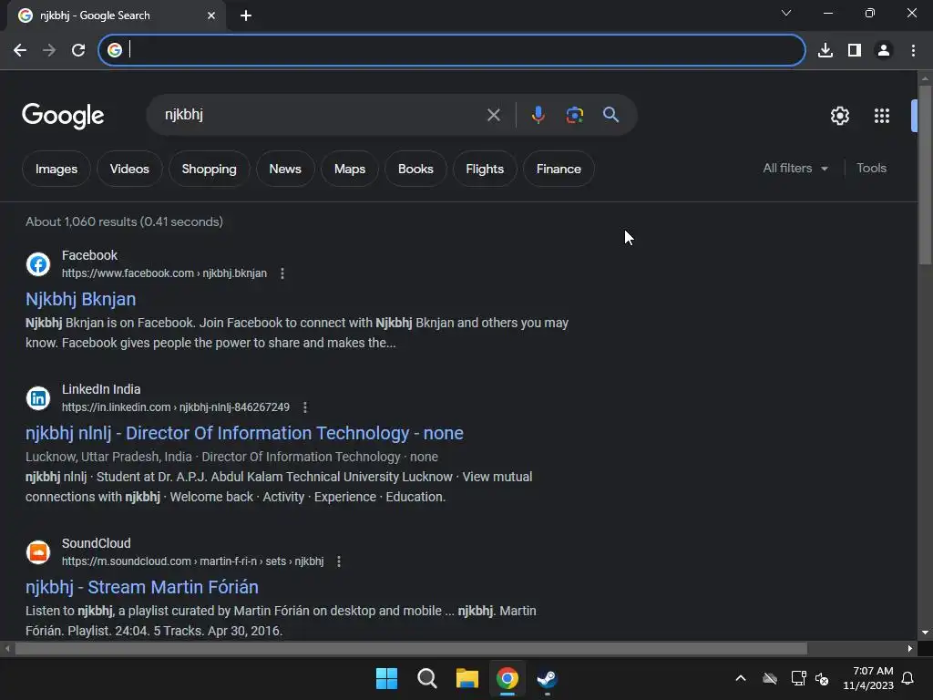Viewport: 933px width, 700px height.
Task: Switch to Finance results
Action: [x=559, y=169]
